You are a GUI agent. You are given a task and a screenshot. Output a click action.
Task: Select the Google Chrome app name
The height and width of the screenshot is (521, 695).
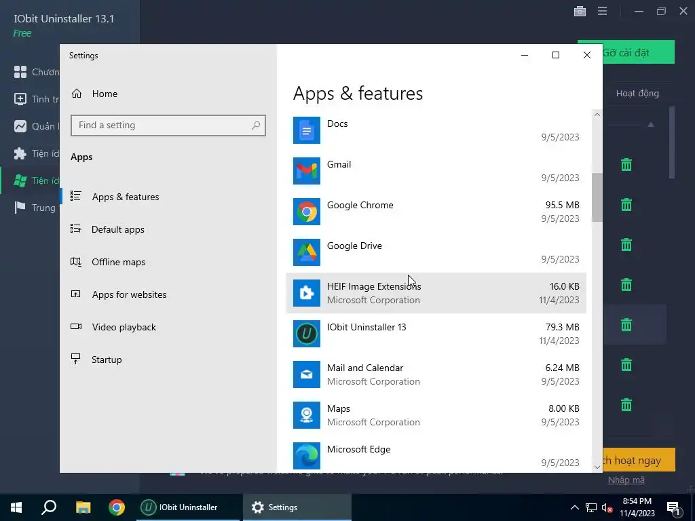coord(360,205)
